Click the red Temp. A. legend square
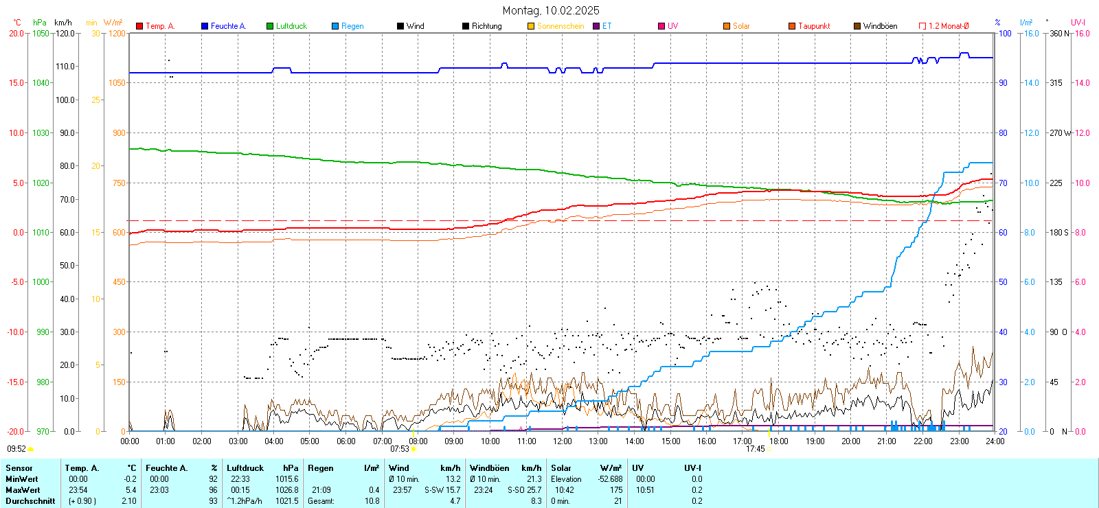This screenshot has height=508, width=1099. tap(139, 26)
